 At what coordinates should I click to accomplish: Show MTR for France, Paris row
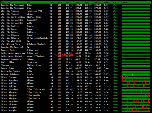click(x=115, y=50)
